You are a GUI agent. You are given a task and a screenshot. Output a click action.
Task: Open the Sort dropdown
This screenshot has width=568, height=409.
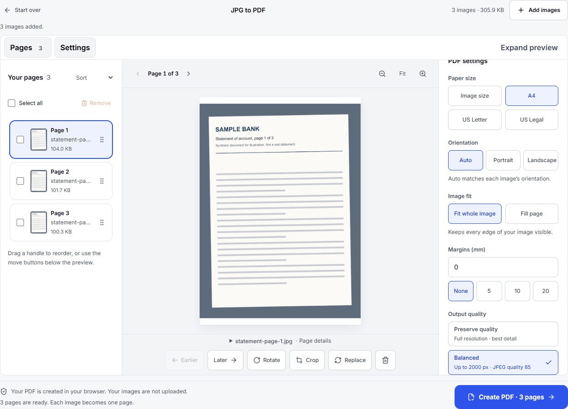click(95, 78)
